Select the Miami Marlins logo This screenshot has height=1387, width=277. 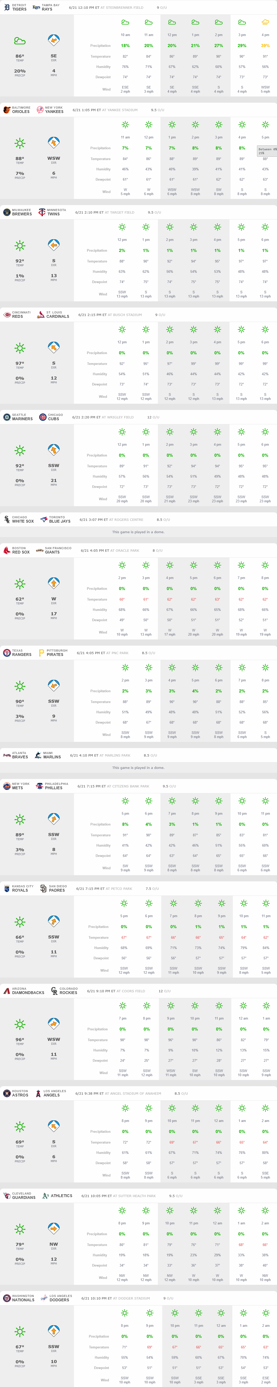[38, 756]
